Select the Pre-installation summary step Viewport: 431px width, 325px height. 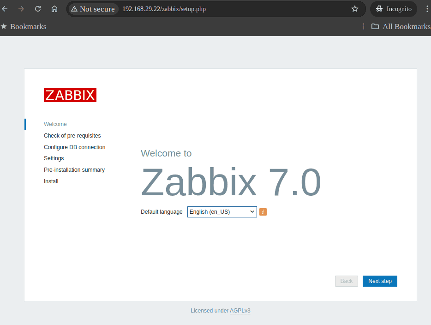pos(74,170)
